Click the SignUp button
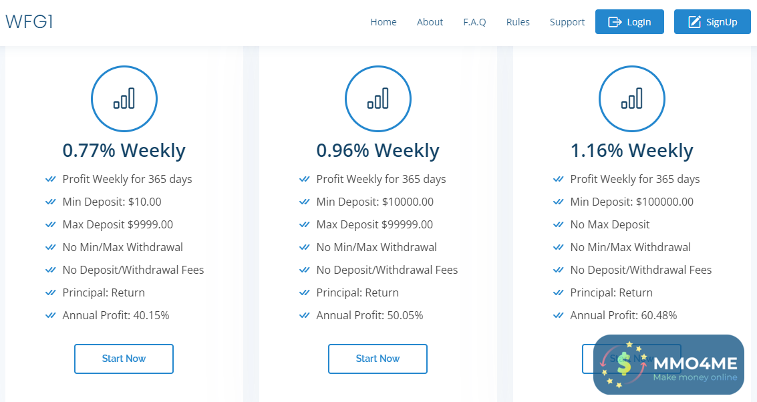Screen dimensions: 757x402 pyautogui.click(x=712, y=22)
